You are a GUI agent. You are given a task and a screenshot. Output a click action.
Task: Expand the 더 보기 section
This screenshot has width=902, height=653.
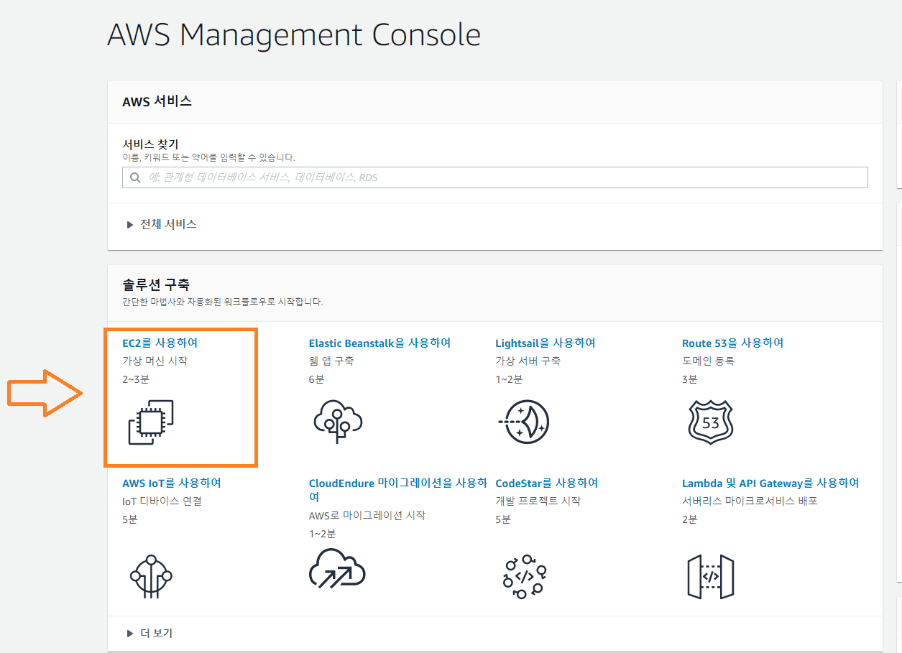(x=149, y=633)
